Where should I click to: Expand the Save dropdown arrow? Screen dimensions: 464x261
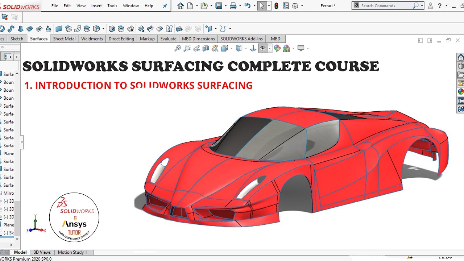point(225,6)
